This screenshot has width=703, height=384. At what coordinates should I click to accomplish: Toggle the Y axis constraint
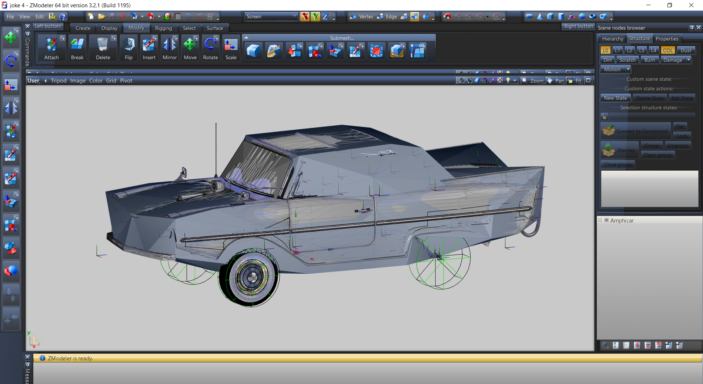point(315,16)
